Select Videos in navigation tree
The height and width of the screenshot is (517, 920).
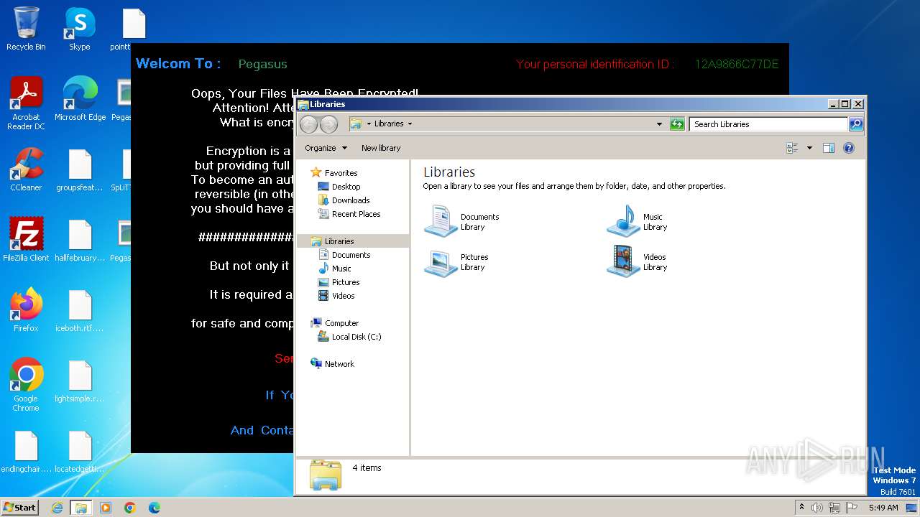point(336,296)
